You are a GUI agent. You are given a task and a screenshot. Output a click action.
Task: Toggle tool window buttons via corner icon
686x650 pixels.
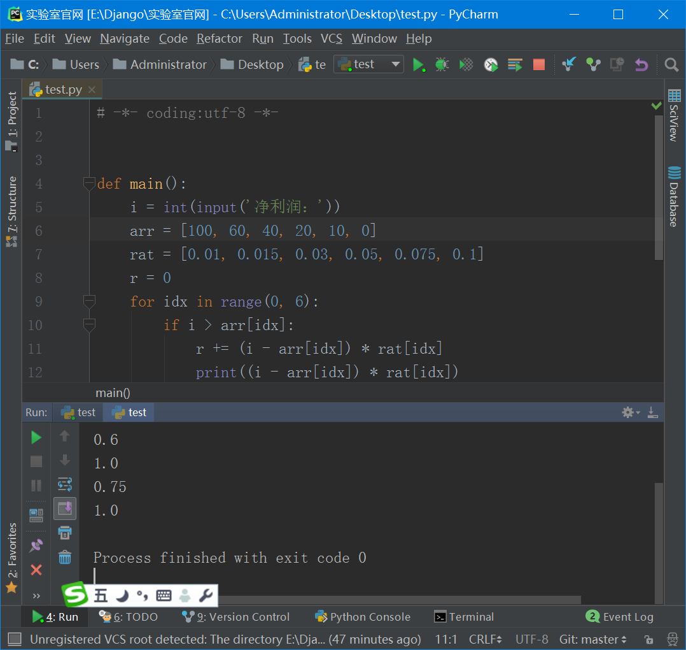[x=15, y=640]
